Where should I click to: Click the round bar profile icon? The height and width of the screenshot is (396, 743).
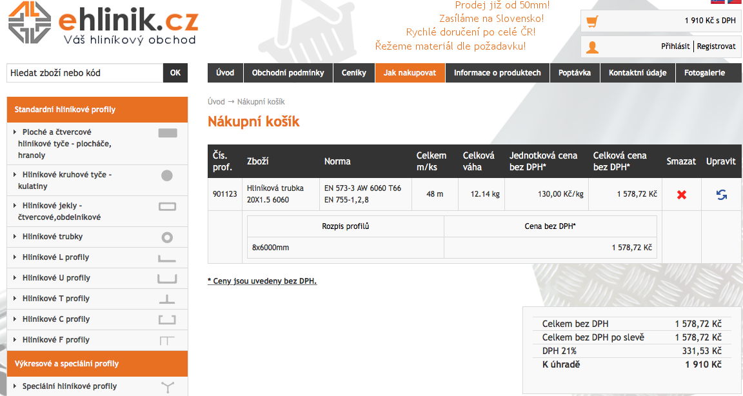[x=167, y=175]
